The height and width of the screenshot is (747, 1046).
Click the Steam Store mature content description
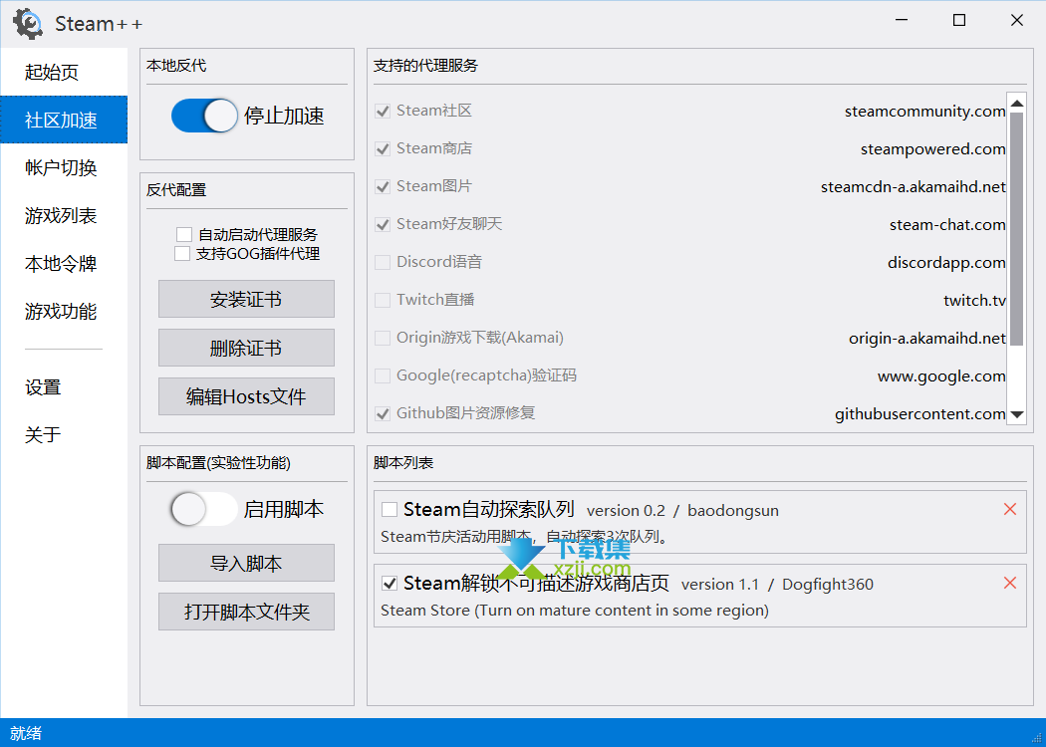(x=575, y=611)
